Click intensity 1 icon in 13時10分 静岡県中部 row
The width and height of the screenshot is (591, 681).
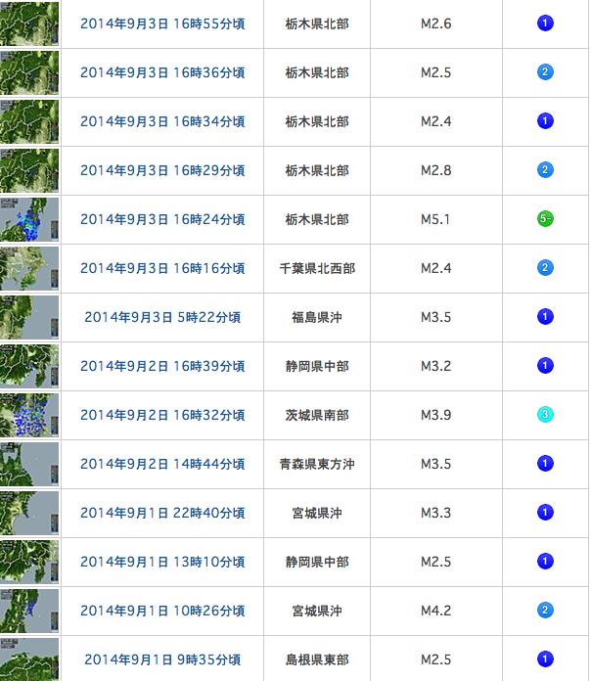[x=545, y=561]
